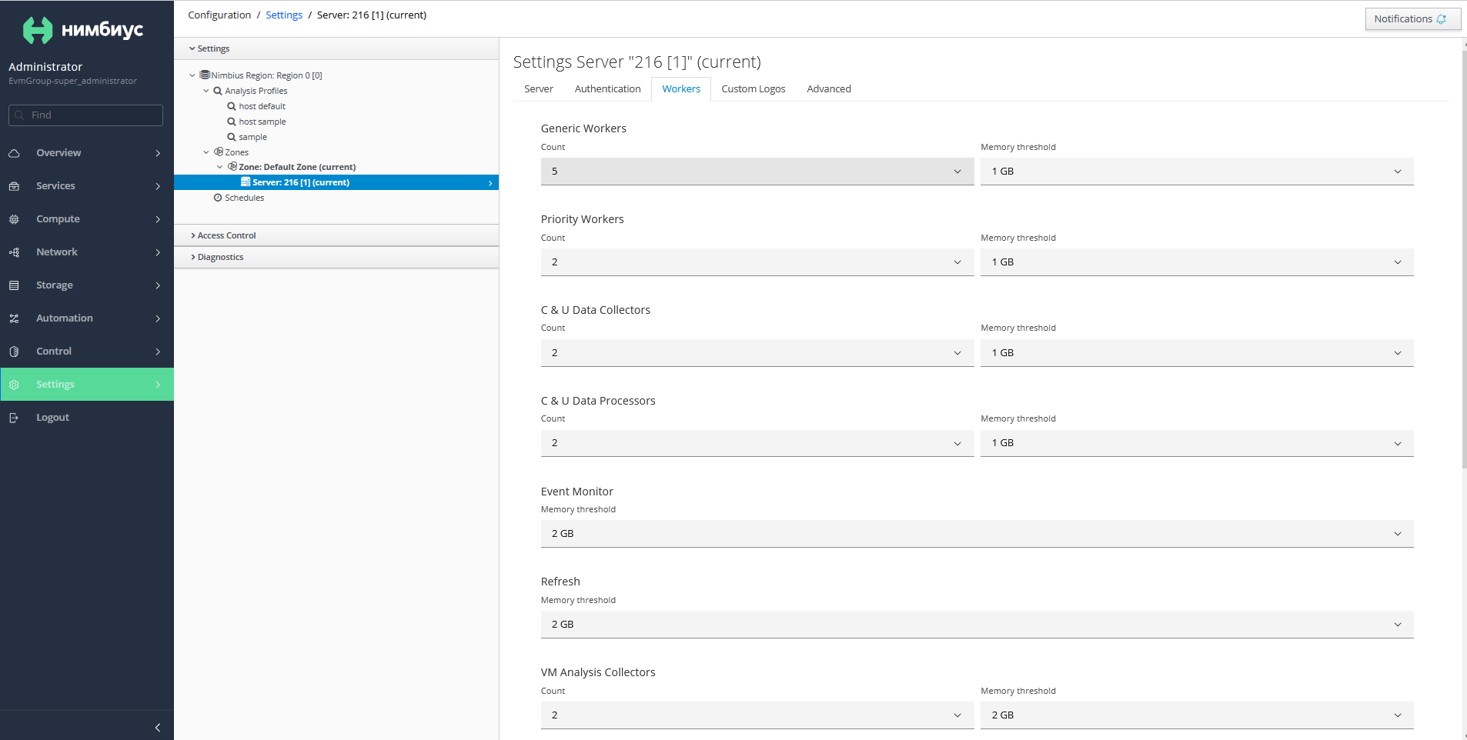
Task: Click the host sample profile icon
Action: (x=231, y=122)
